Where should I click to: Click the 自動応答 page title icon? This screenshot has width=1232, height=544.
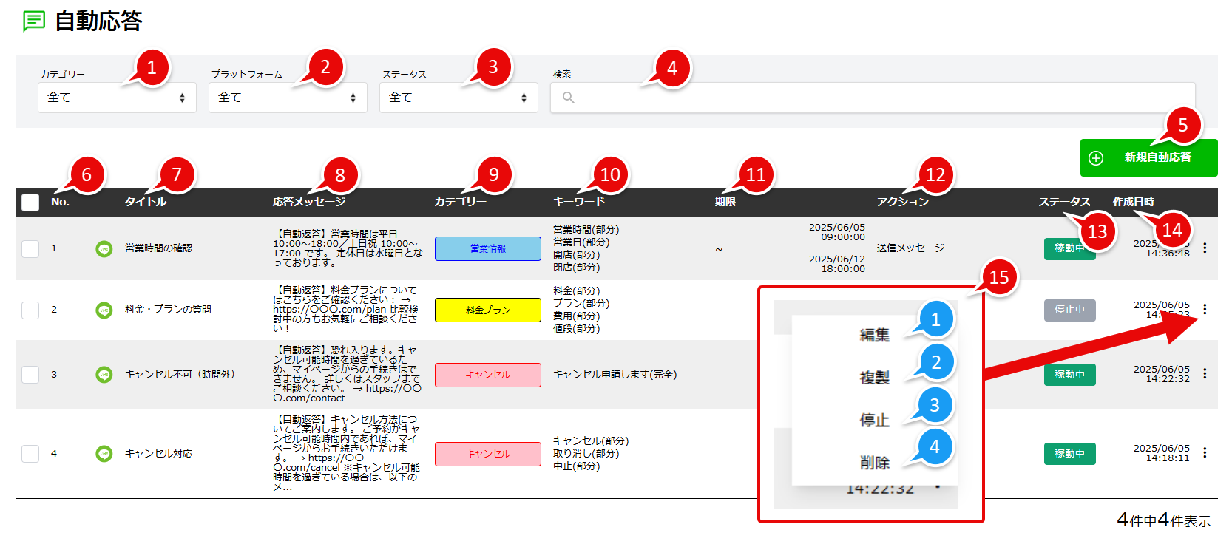tap(34, 21)
